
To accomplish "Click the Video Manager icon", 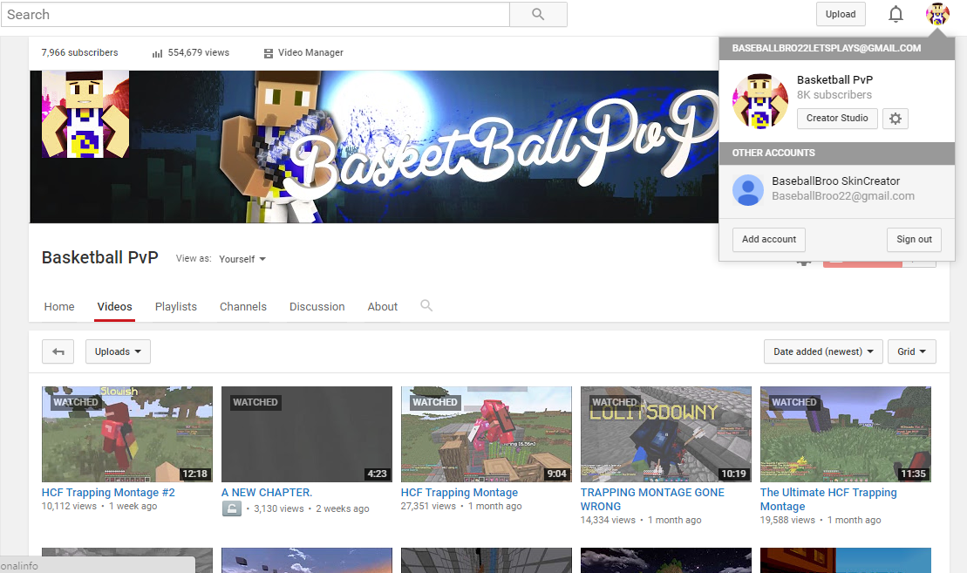I will click(x=269, y=54).
